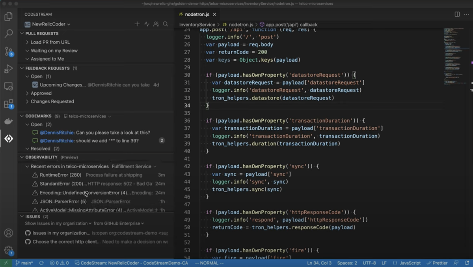The image size is (473, 267).
Task: Click the CodeStream plus (create) icon
Action: [137, 24]
